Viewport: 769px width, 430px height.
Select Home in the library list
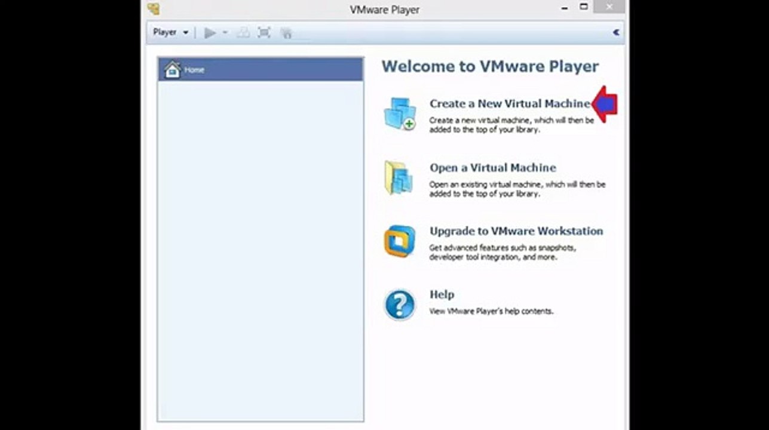[261, 70]
